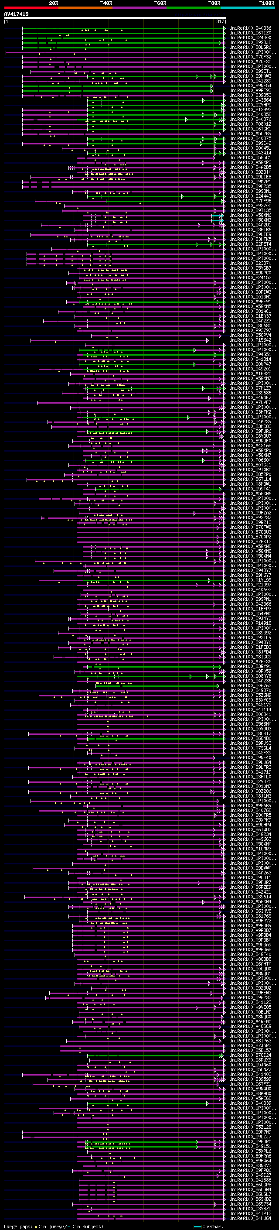Click the cyan ~100% identity legend bar
The image size is (279, 1230).
point(248,8)
